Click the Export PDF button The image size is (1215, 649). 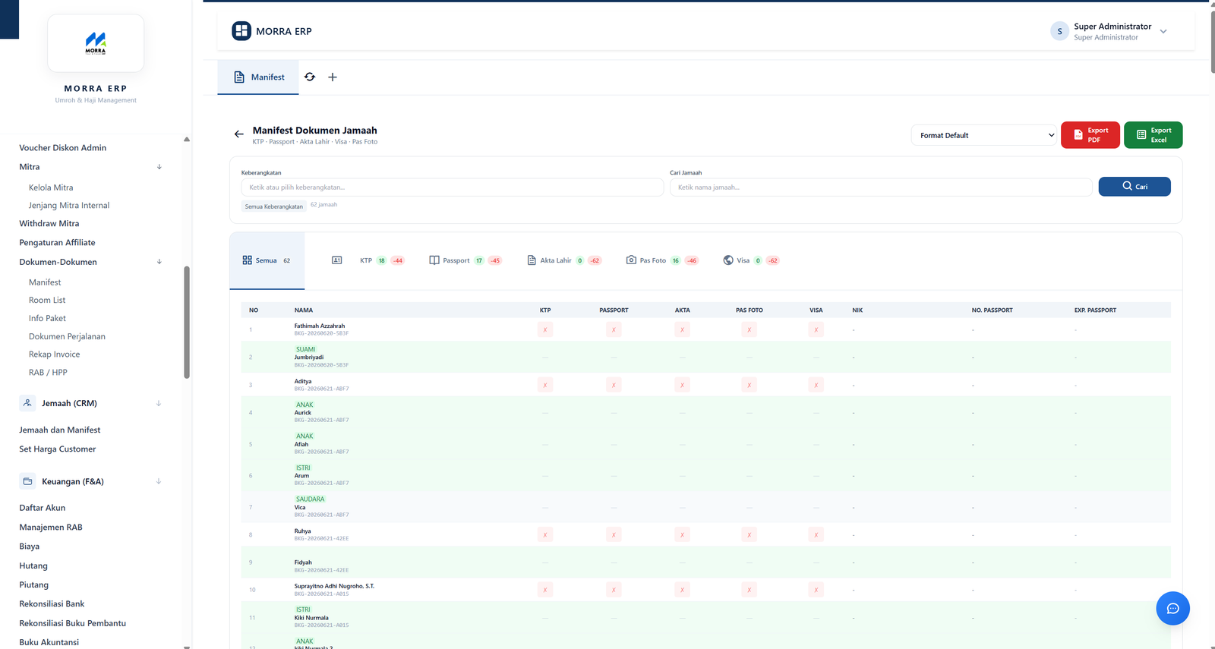coord(1090,135)
